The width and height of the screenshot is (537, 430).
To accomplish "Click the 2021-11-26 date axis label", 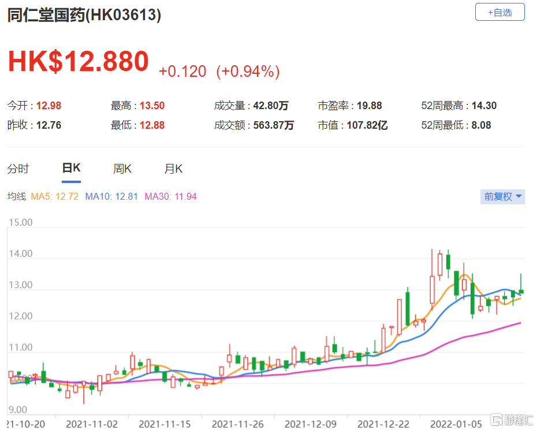I will 238,424.
